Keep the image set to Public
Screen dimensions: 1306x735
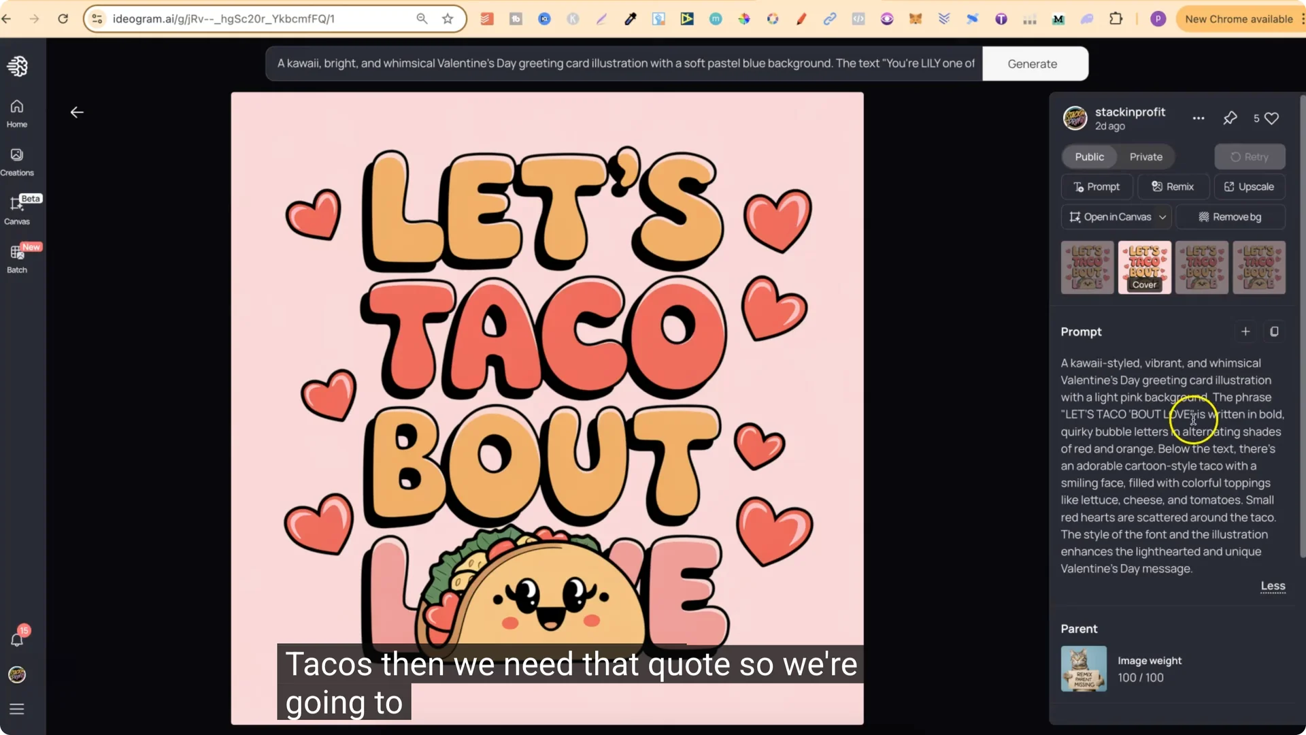tap(1089, 157)
